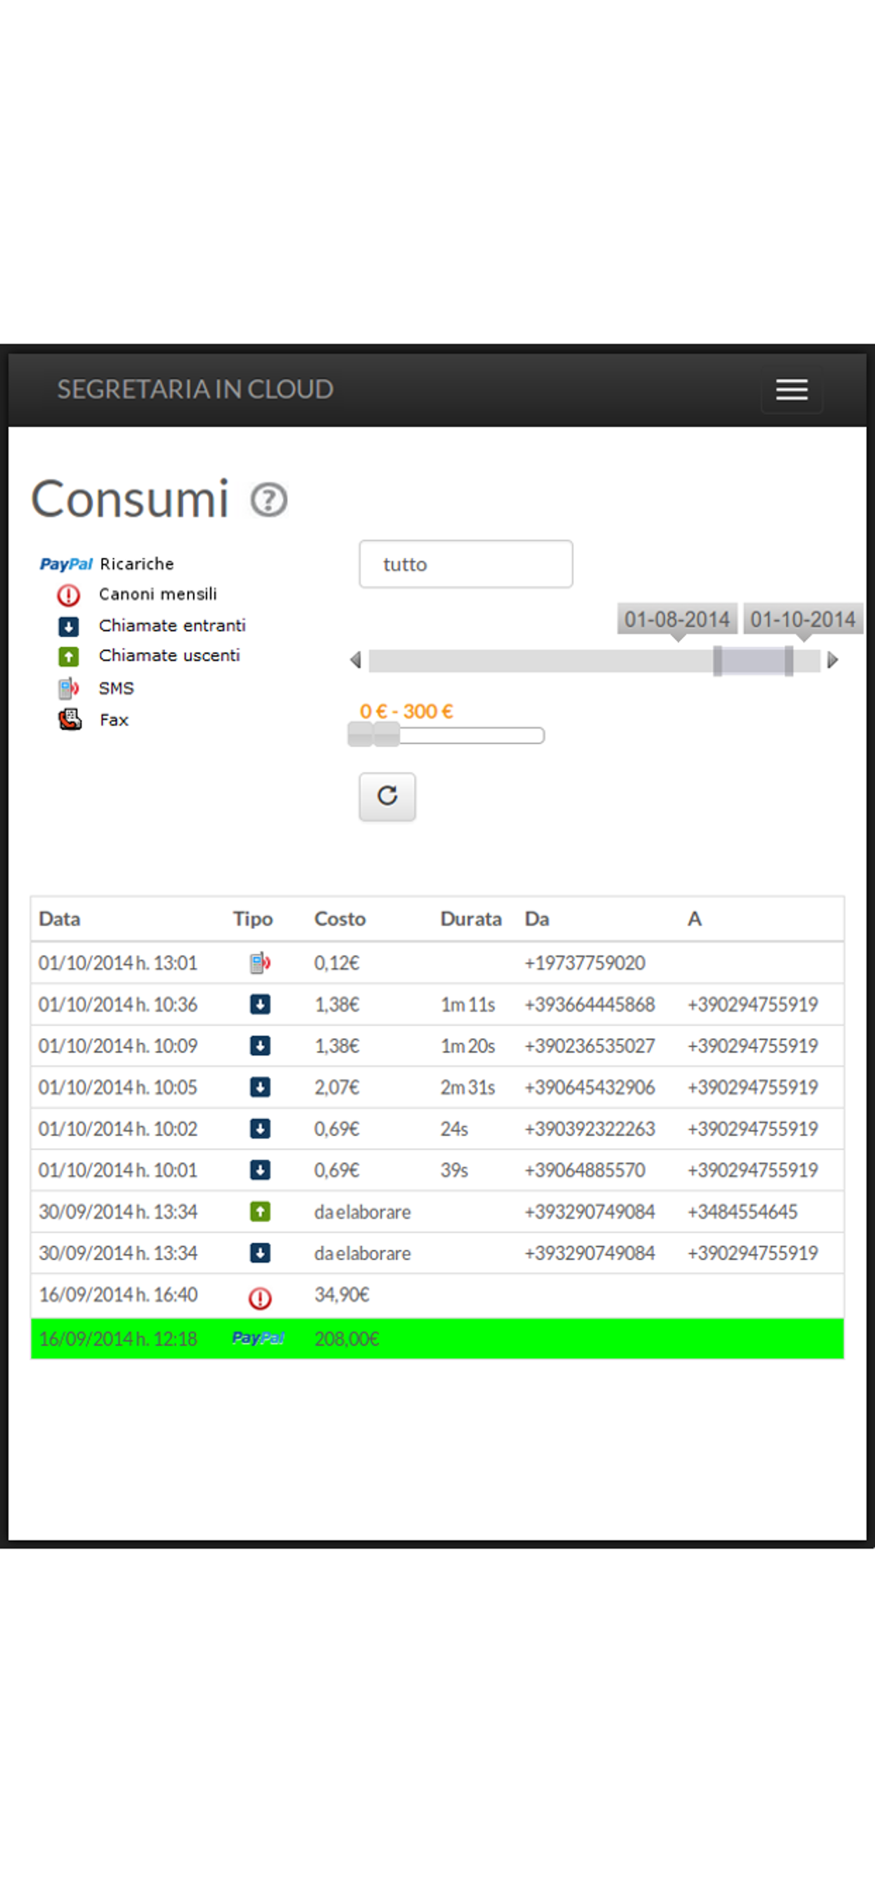Viewport: 875px width, 1894px height.
Task: Click the Canoni mensili red alert icon
Action: 68,594
